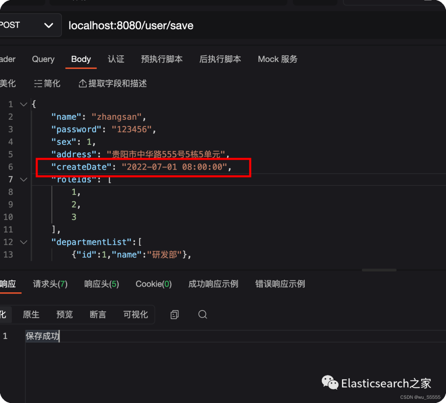Select the 断言 assertion view
Screen dimensions: 446x403
point(97,314)
